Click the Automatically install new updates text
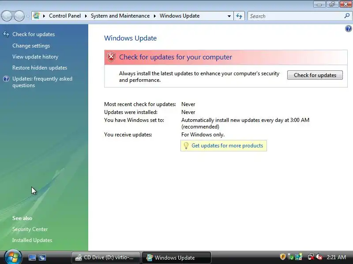353x264 pixels. [245, 124]
